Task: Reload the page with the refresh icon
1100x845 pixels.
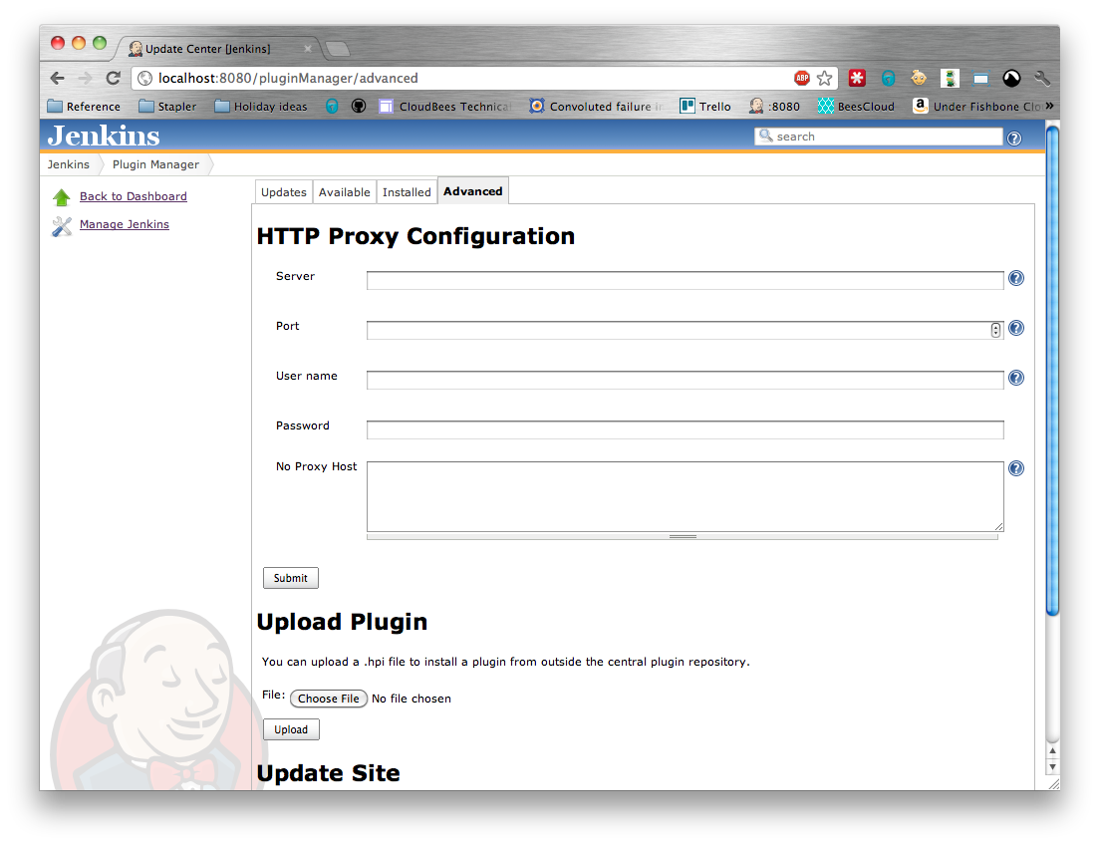Action: point(113,78)
